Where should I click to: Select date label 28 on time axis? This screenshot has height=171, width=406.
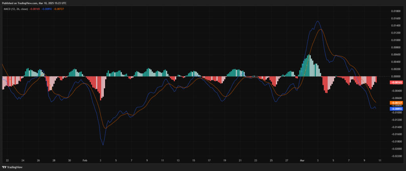tap(54, 160)
